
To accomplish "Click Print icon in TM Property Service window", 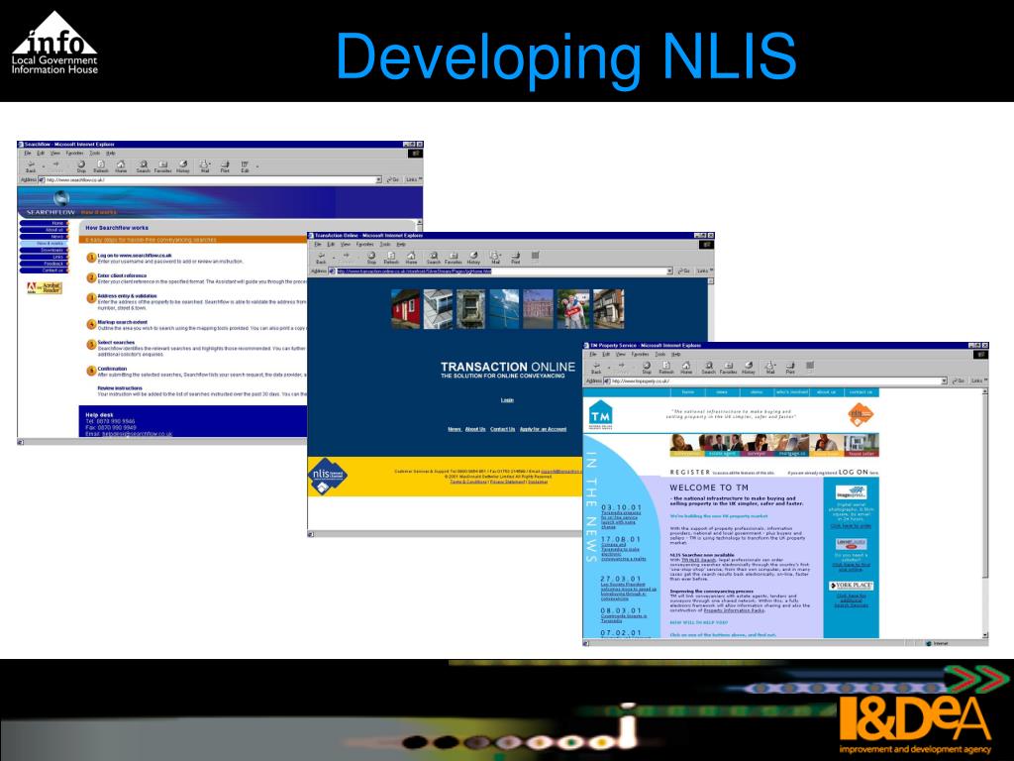I will (x=789, y=368).
